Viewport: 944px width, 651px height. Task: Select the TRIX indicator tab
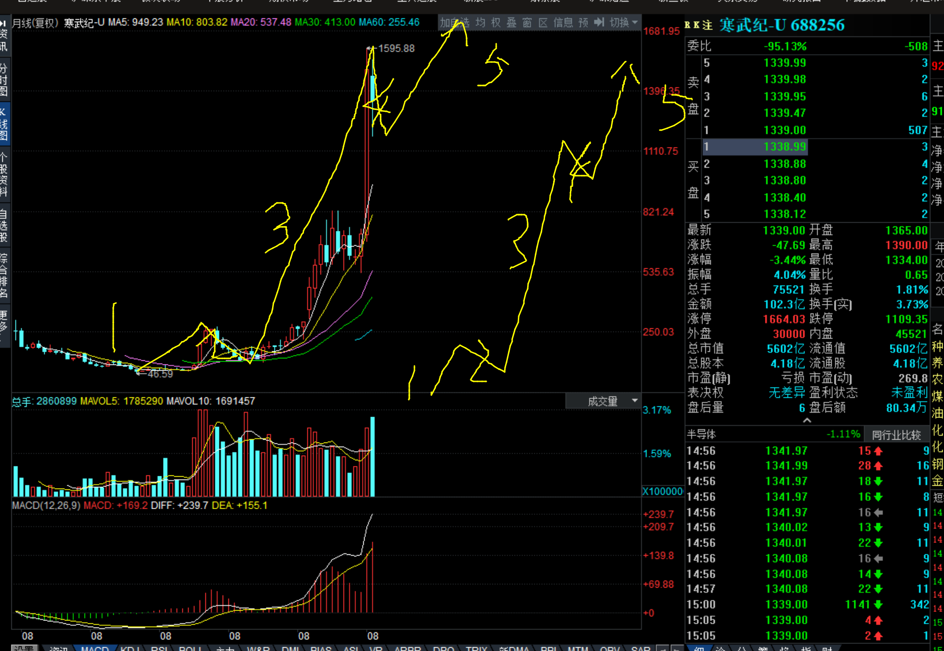[x=476, y=648]
